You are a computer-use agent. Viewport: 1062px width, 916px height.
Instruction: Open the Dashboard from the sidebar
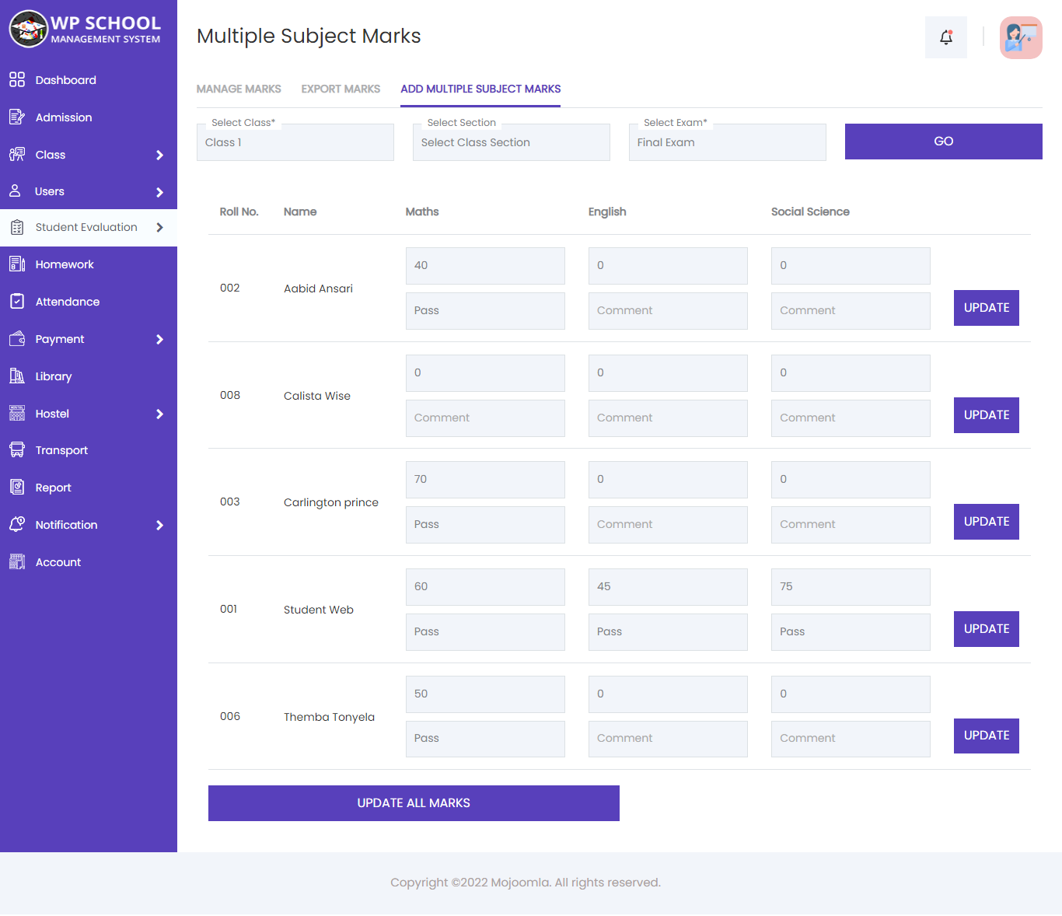point(17,79)
